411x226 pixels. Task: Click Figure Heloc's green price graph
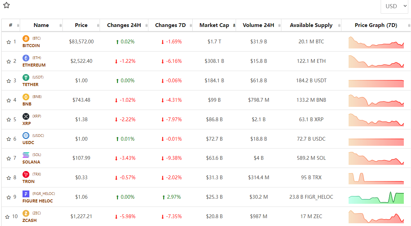(376, 197)
